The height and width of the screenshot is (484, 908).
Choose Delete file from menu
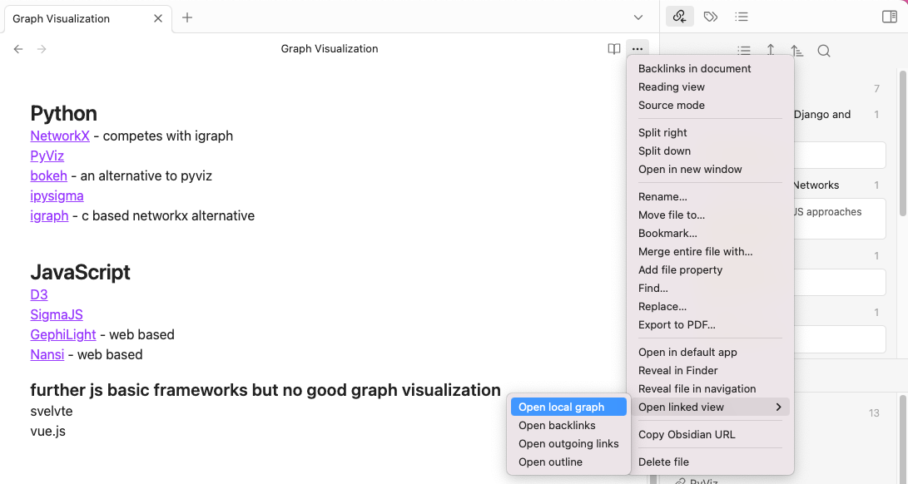coord(710,462)
